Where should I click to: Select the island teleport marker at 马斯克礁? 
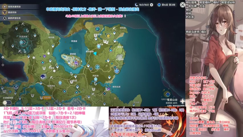(x=168, y=94)
